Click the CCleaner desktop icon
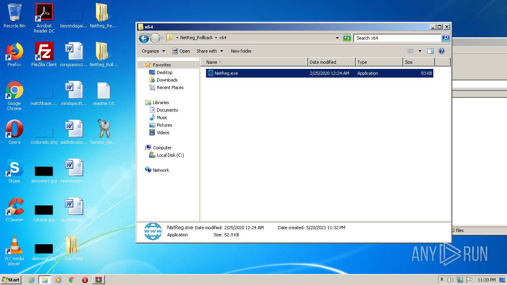This screenshot has width=507, height=285. click(x=14, y=210)
